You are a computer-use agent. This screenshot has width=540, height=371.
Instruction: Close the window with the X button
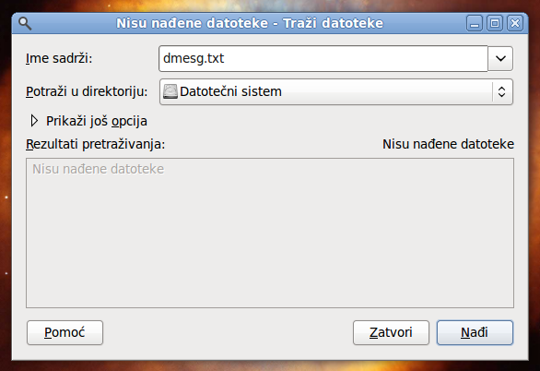(x=515, y=23)
